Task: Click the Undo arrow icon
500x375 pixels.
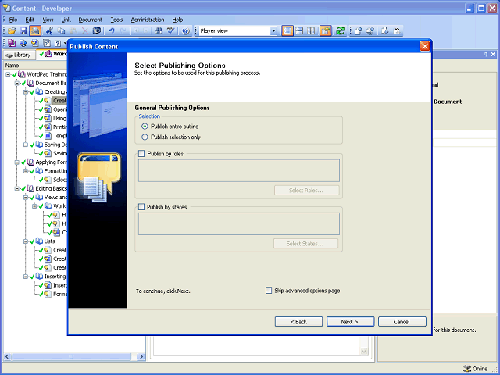Action: [x=111, y=31]
